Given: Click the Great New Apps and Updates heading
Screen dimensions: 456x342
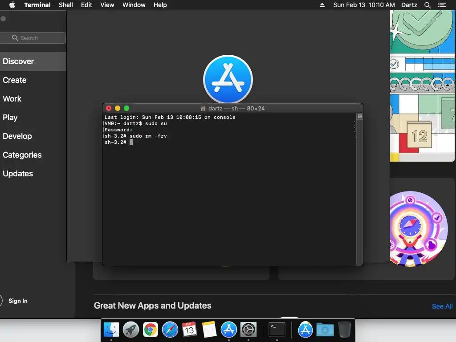Looking at the screenshot, I should coord(152,305).
